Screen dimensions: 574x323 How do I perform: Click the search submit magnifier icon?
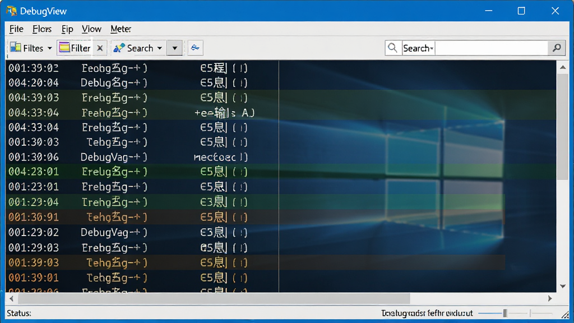(557, 48)
